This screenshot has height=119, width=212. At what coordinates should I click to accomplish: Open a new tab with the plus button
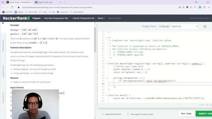point(65,2)
